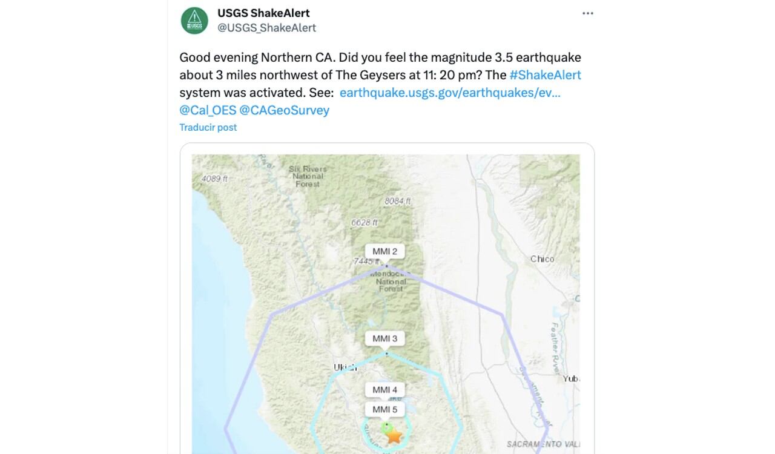Viewport: 775px width, 454px height.
Task: Click the MMI 2 marker pin on the map
Action: pos(386,251)
